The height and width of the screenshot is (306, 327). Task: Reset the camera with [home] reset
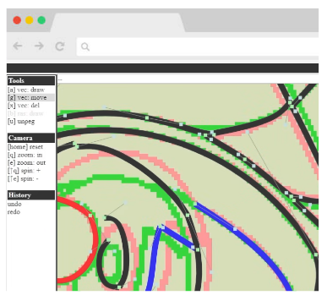(x=25, y=147)
